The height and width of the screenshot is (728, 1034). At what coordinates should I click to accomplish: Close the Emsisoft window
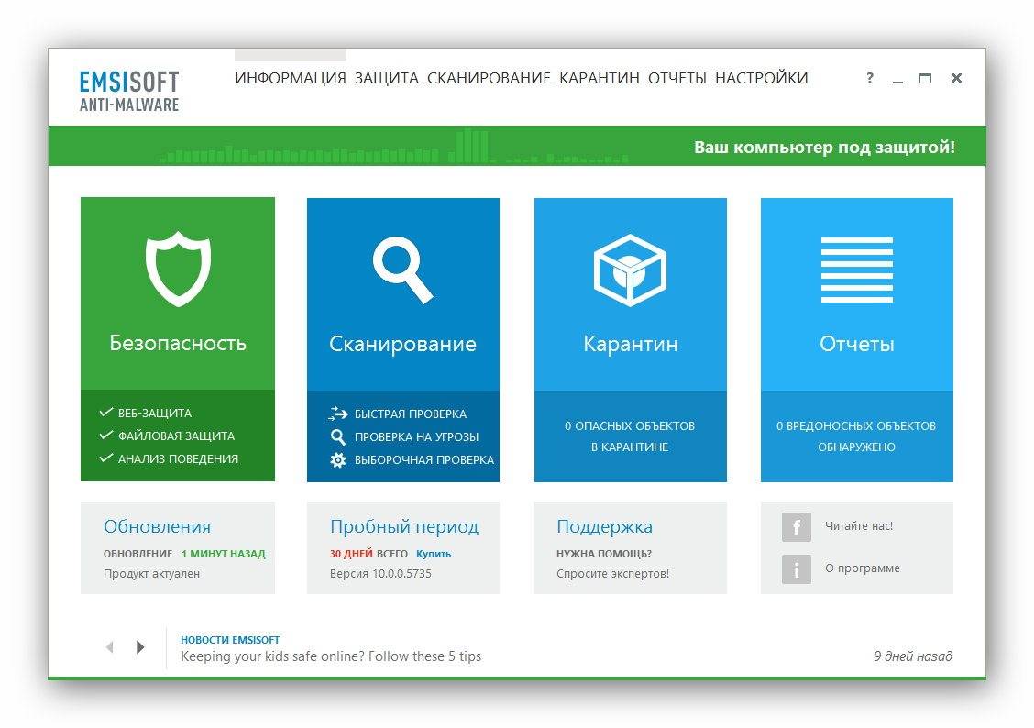[x=956, y=78]
